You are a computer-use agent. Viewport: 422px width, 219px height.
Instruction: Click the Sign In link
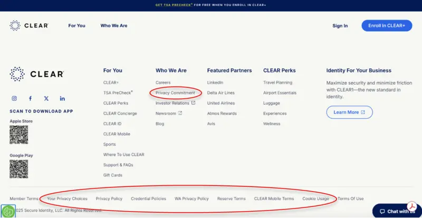[x=340, y=26]
